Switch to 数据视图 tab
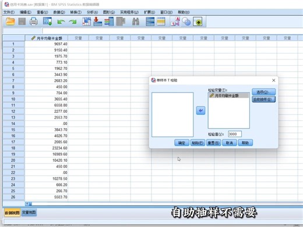The width and height of the screenshot is (303, 227). pos(12,212)
